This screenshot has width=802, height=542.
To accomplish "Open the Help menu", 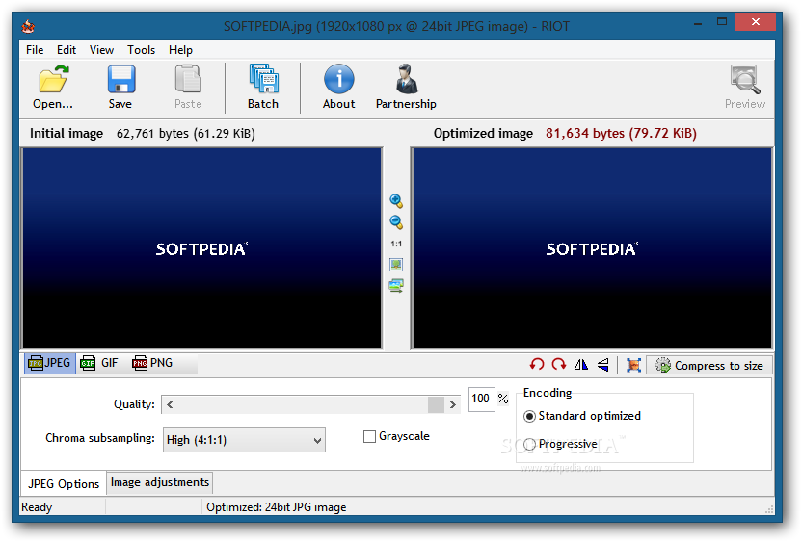I will coord(180,50).
